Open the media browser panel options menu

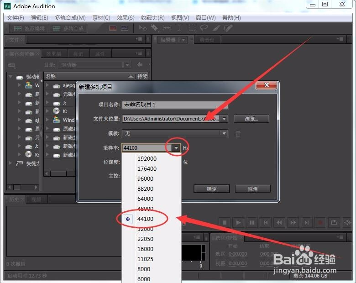point(139,53)
